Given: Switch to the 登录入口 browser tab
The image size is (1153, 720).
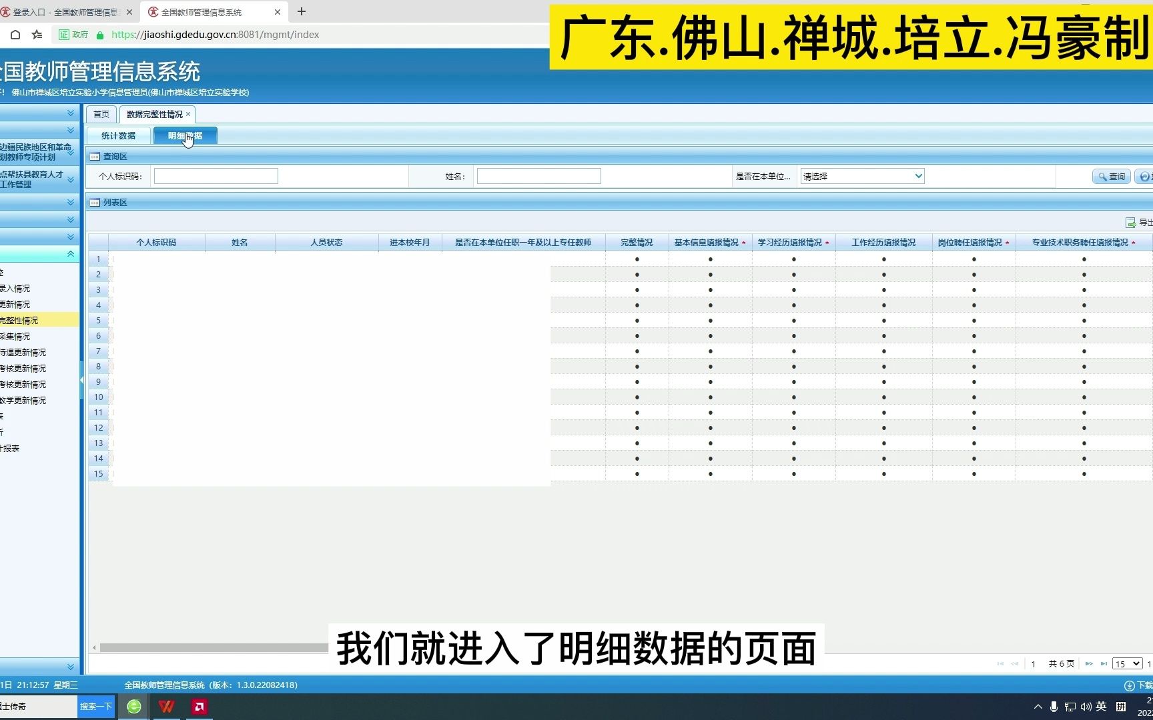Looking at the screenshot, I should click(67, 12).
